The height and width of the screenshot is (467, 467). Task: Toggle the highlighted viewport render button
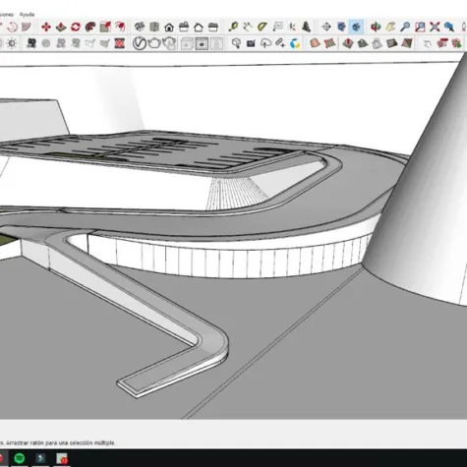[202, 44]
